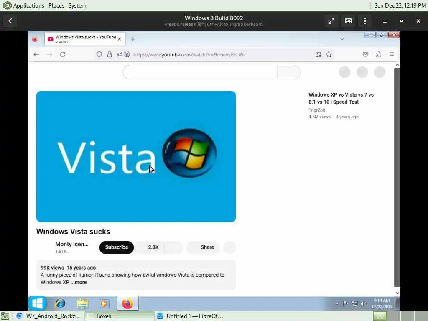428x321 pixels.
Task: Open a new Firefox tab
Action: point(133,39)
